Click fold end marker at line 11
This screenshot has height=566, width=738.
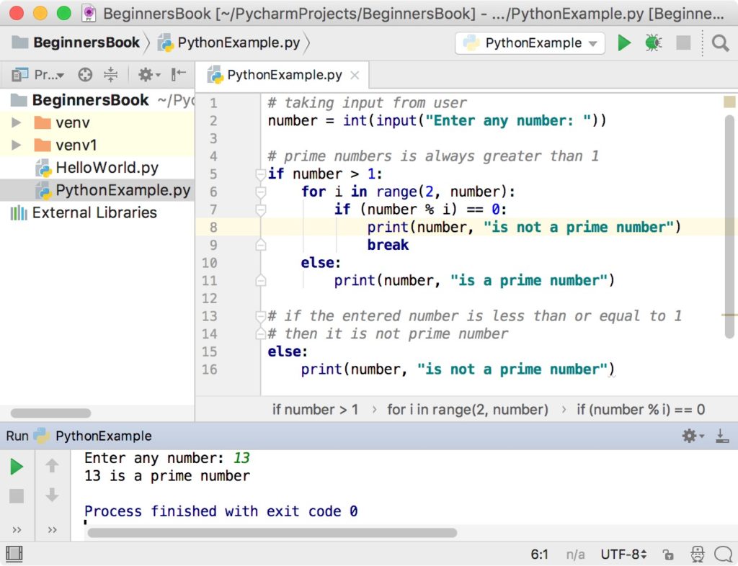click(260, 281)
